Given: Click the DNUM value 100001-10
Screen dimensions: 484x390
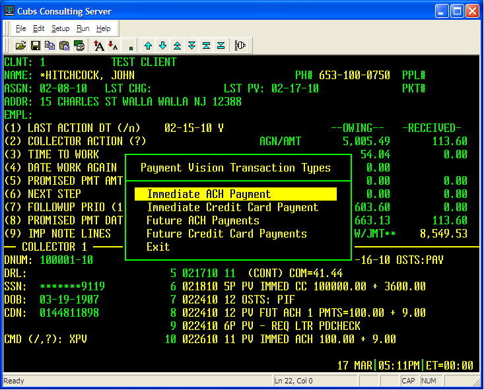Looking at the screenshot, I should [x=67, y=260].
